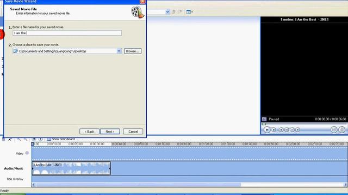
Task: Click the Set Audio Levels icon
Action: (x=3, y=139)
